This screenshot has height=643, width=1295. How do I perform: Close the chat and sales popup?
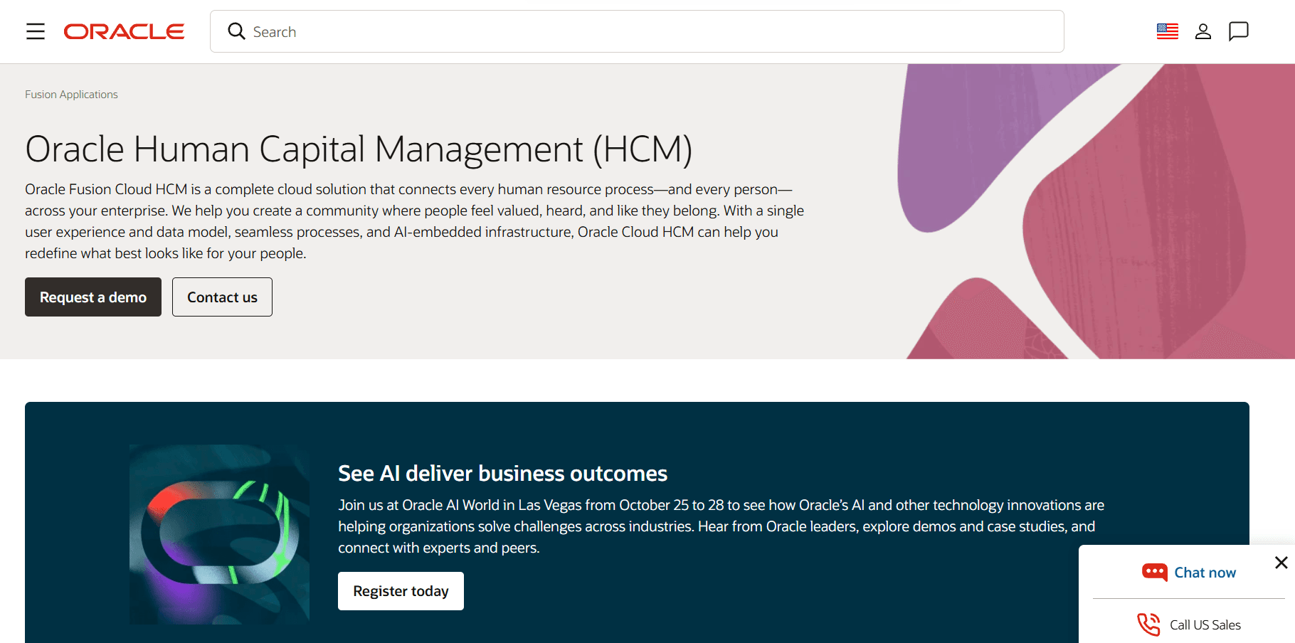[x=1281, y=563]
